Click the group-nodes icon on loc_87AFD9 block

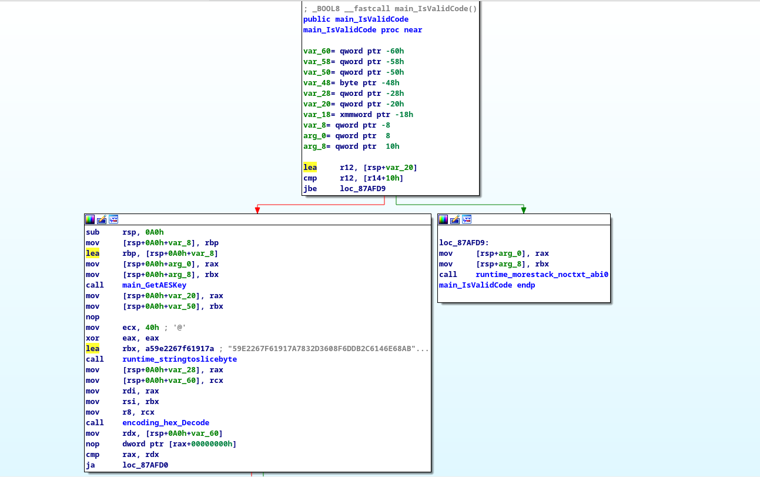click(466, 219)
